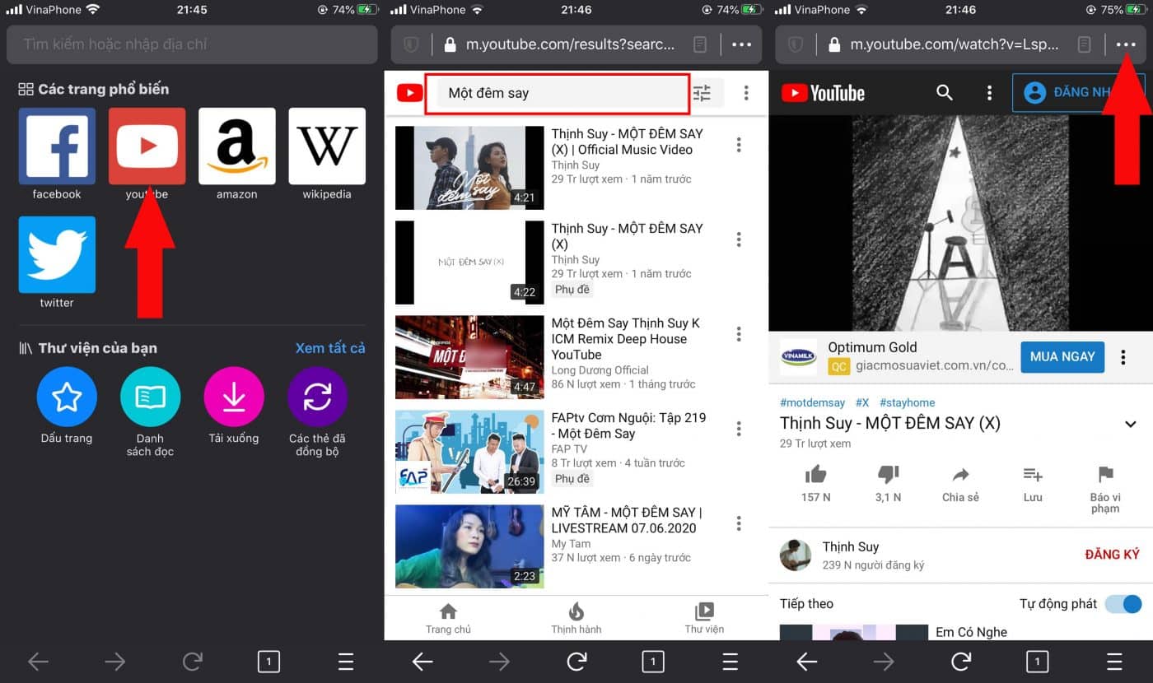
Task: Open Dấu trang bookmarks icon
Action: tap(67, 397)
